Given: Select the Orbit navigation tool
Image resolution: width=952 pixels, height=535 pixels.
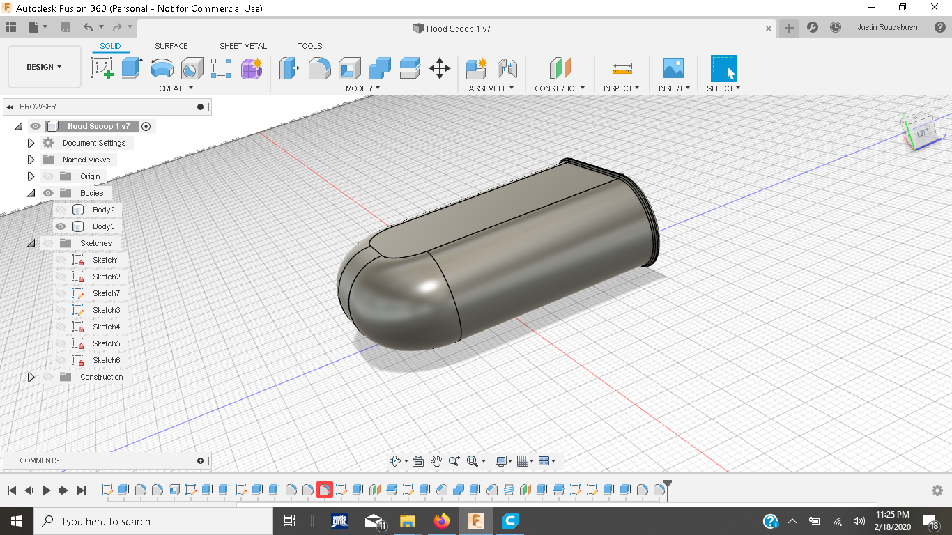Looking at the screenshot, I should tap(395, 461).
